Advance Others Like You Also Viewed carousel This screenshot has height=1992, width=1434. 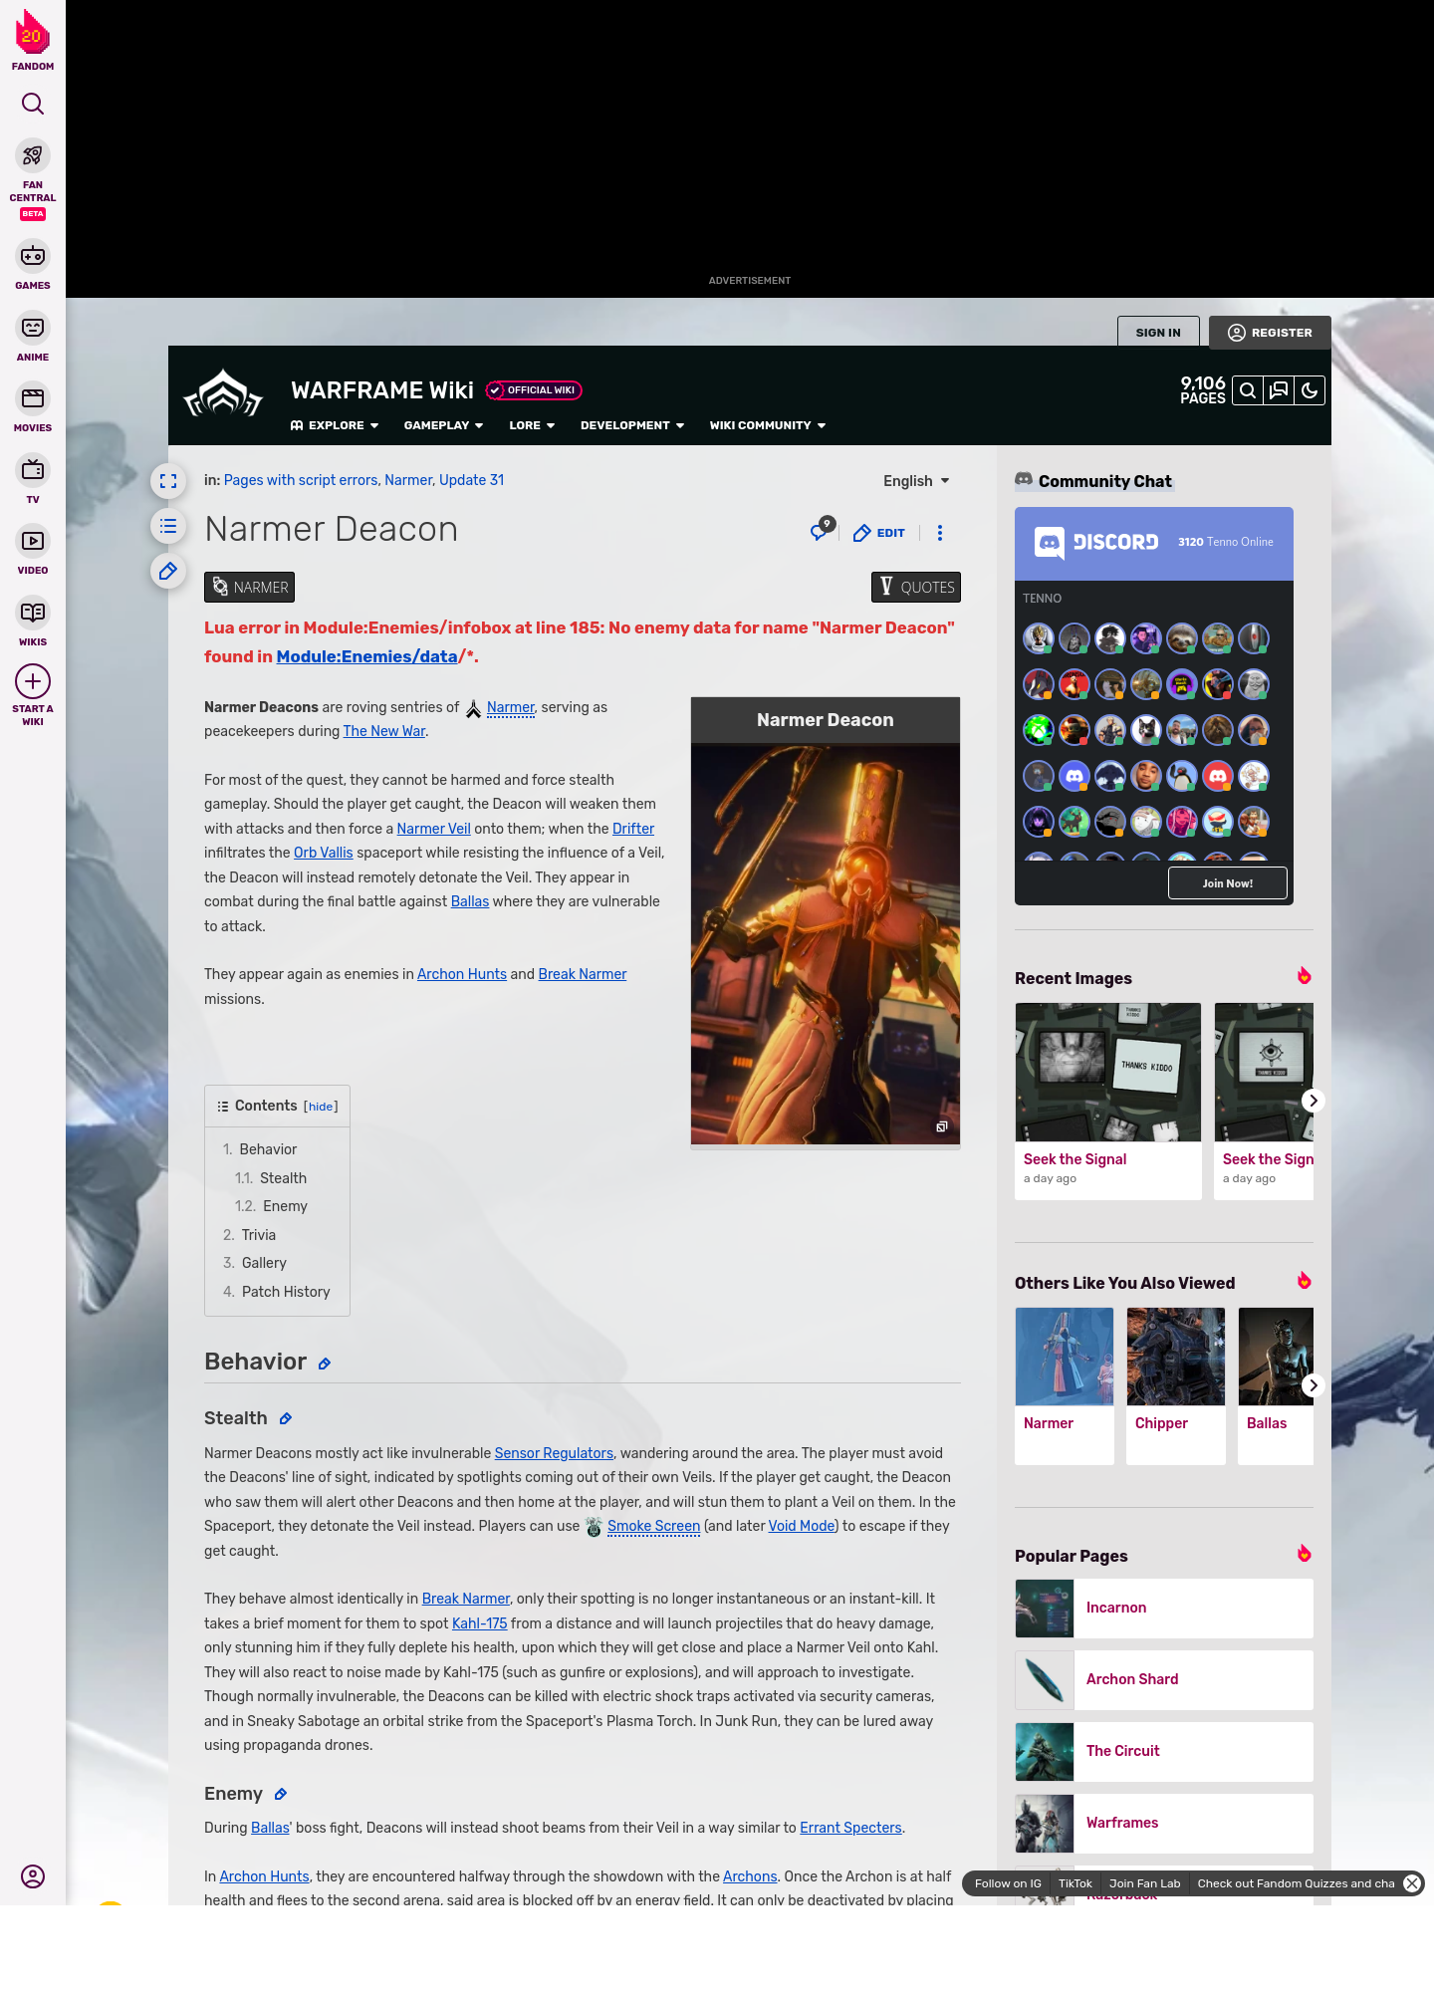point(1313,1385)
